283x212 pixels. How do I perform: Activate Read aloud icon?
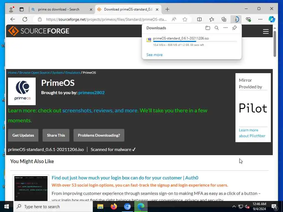click(174, 19)
